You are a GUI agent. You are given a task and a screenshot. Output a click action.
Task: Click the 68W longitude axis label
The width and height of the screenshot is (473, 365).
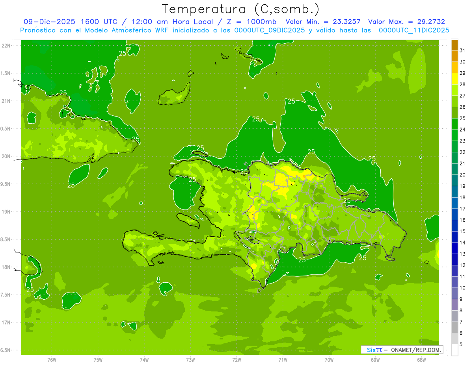point(421,359)
